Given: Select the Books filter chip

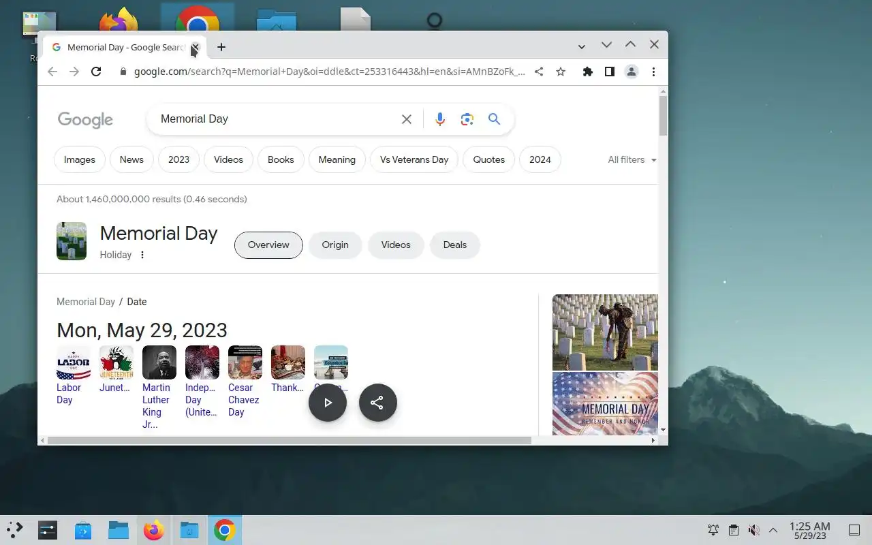Looking at the screenshot, I should point(281,159).
